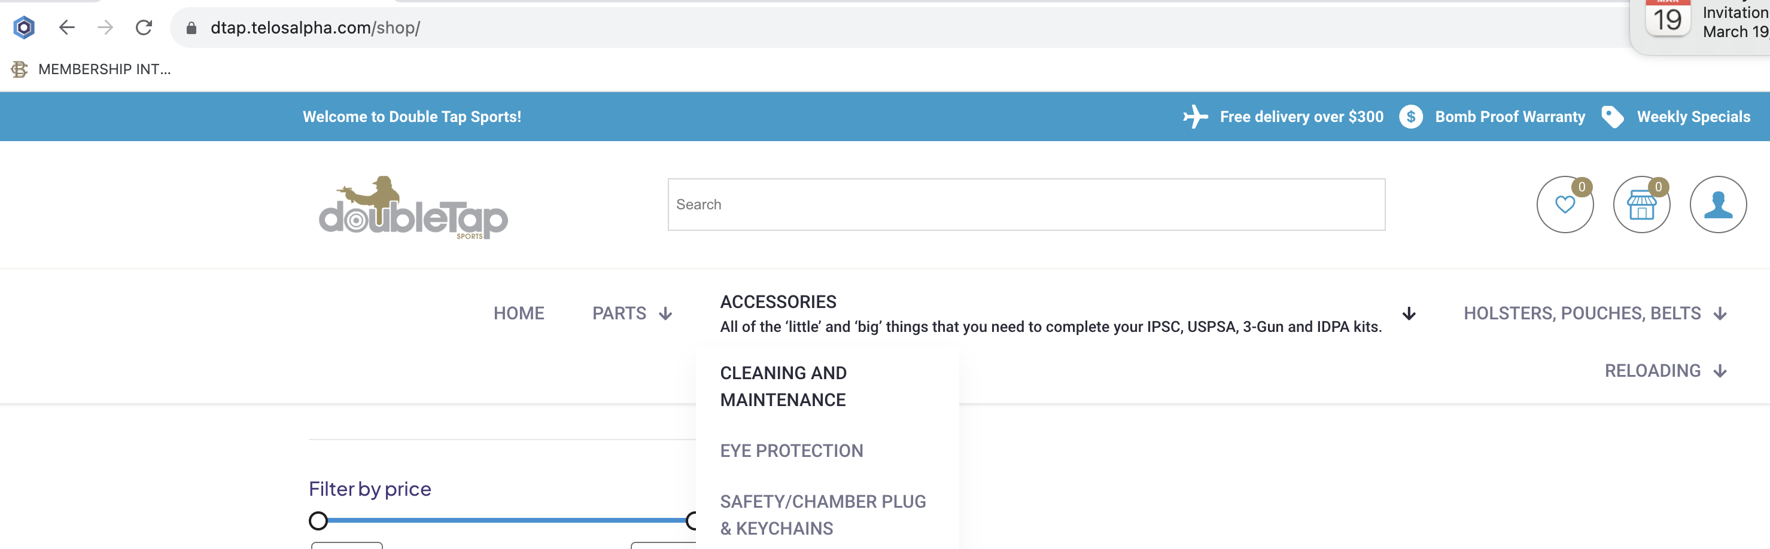The width and height of the screenshot is (1770, 549).
Task: Reload the page with the refresh icon
Action: 144,28
